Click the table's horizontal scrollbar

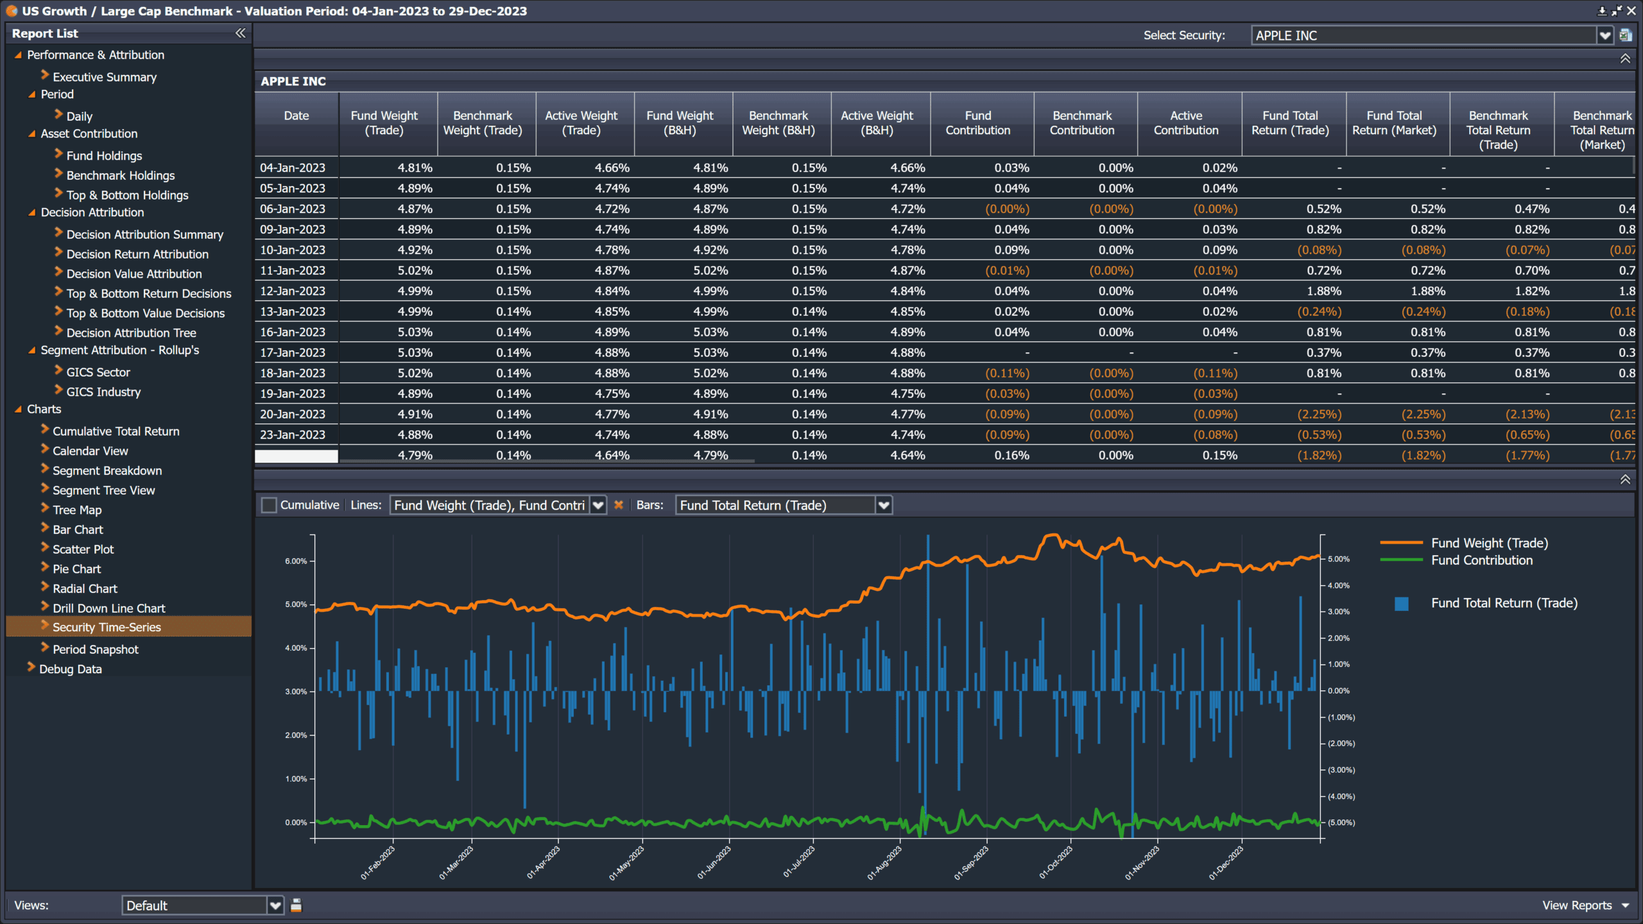coord(547,461)
